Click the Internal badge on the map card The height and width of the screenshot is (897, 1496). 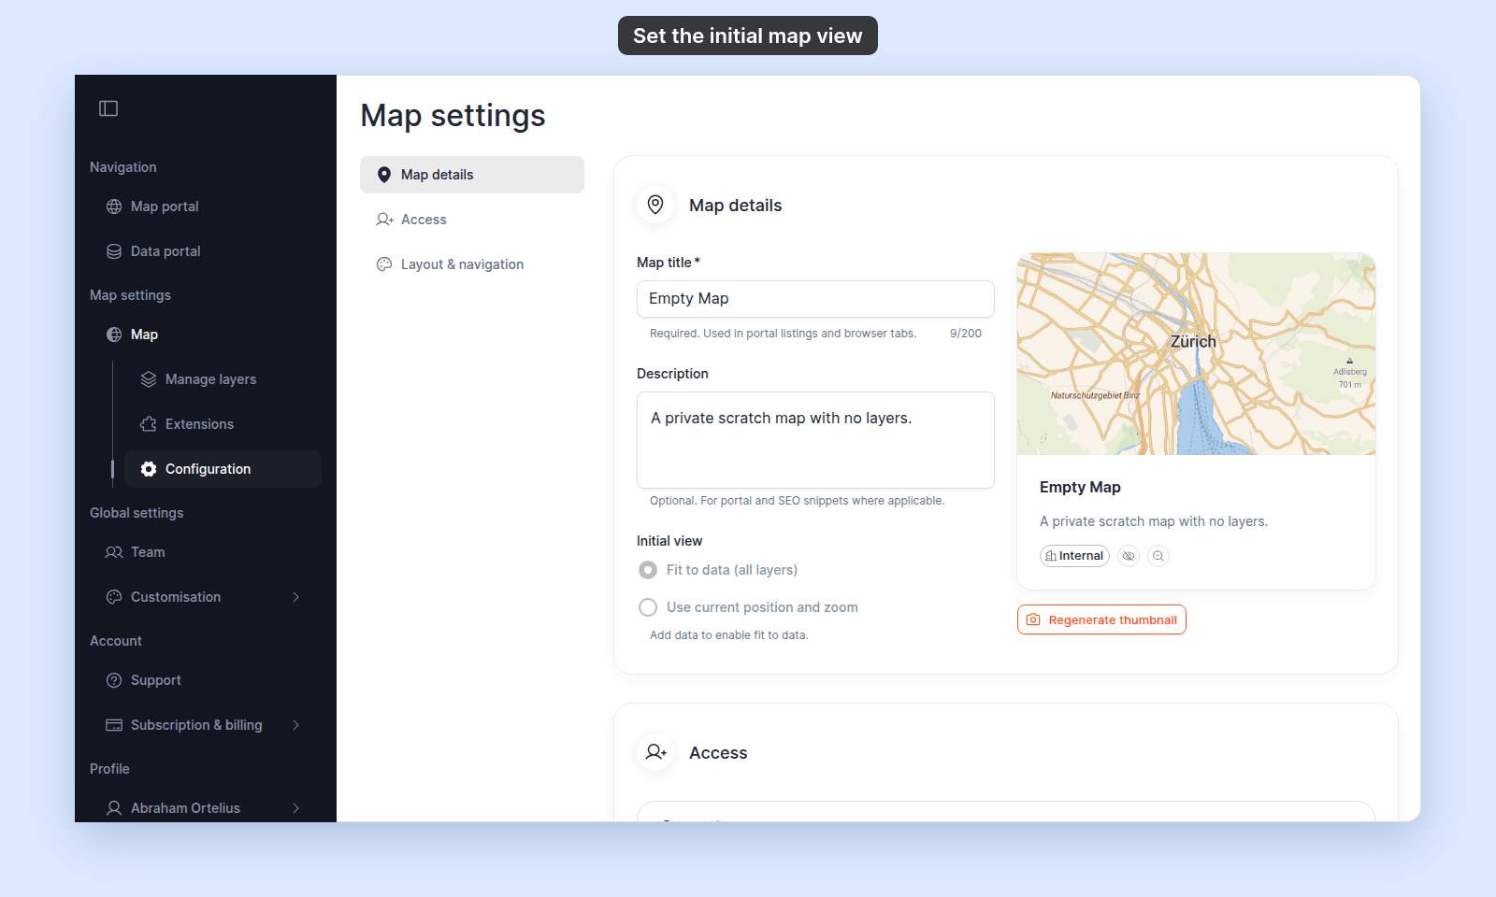(1074, 556)
